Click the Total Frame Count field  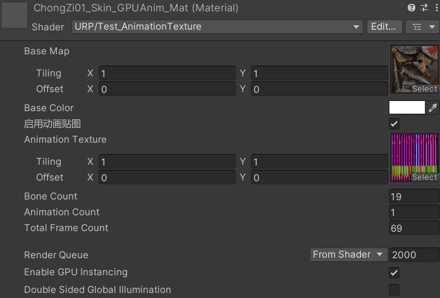(413, 228)
